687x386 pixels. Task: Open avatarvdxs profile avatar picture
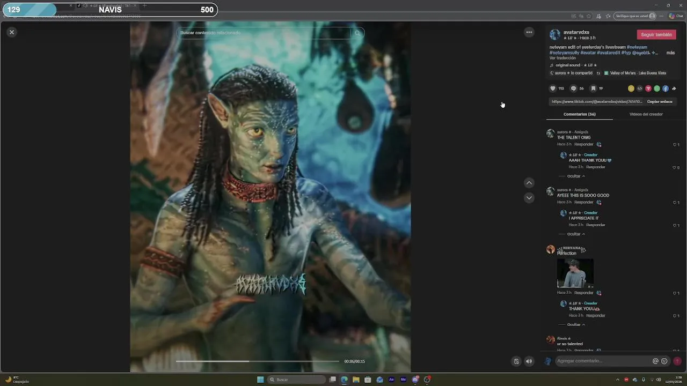555,35
